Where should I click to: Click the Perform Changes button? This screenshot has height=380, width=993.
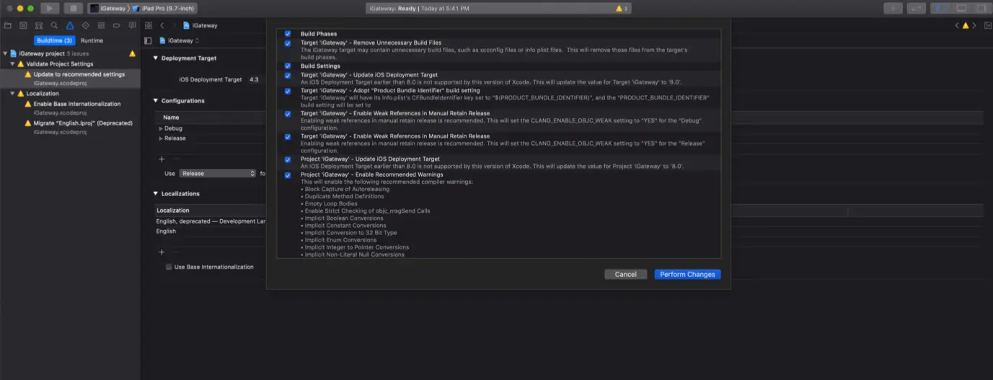(687, 275)
